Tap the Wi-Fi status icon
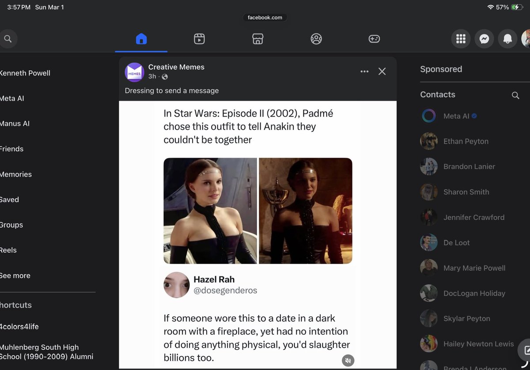530x370 pixels. click(x=490, y=7)
